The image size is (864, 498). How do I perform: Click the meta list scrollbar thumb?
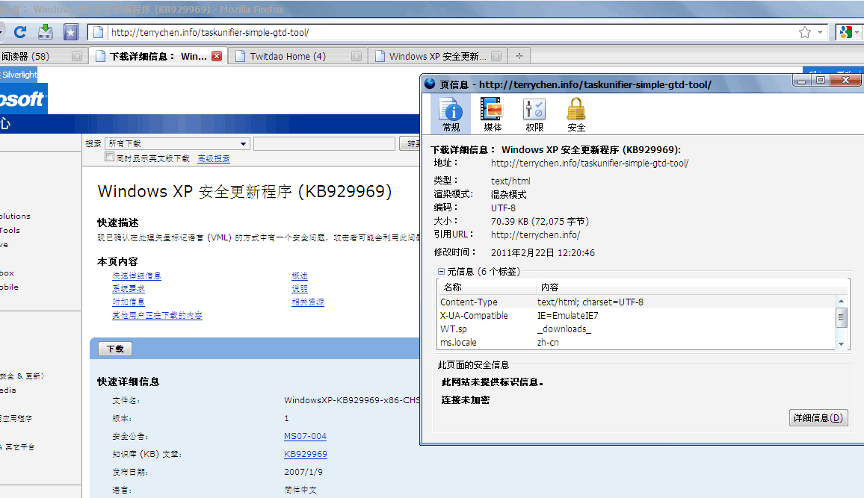click(841, 317)
